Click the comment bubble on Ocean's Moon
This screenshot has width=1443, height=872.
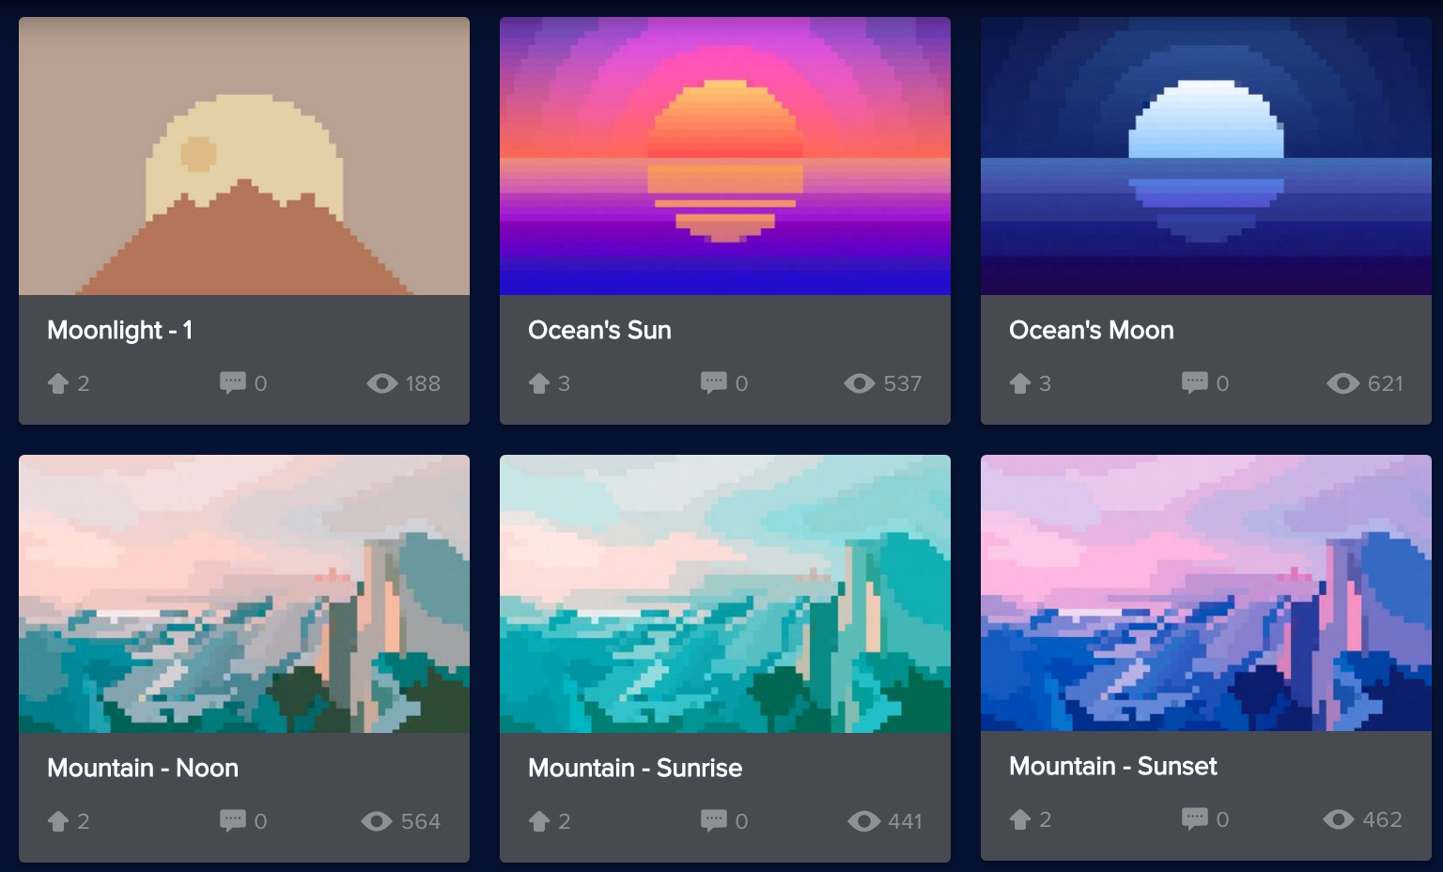(x=1194, y=382)
